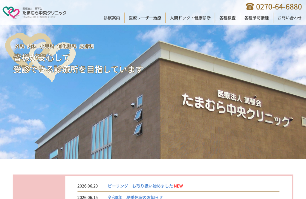
Task: Click the 皆様が安心して hero slogan text
Action: pos(41,58)
